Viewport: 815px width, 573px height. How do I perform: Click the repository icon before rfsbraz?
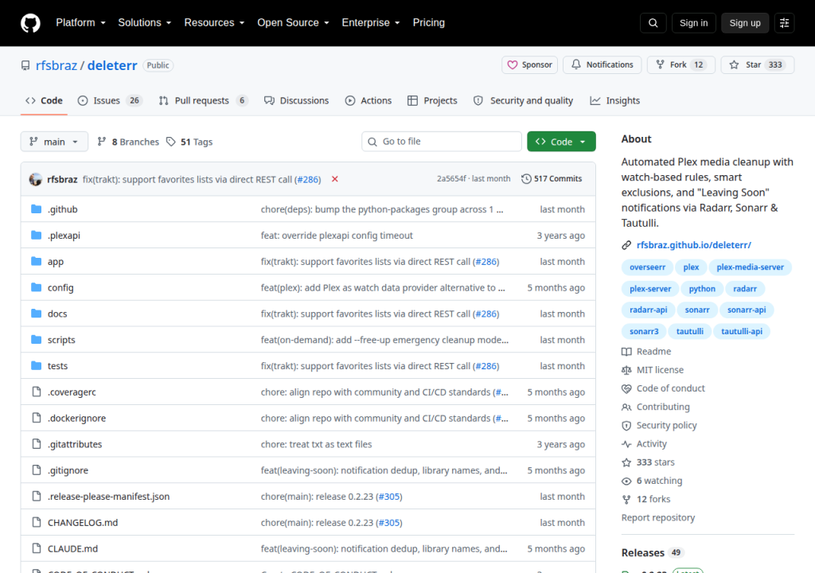[x=25, y=65]
